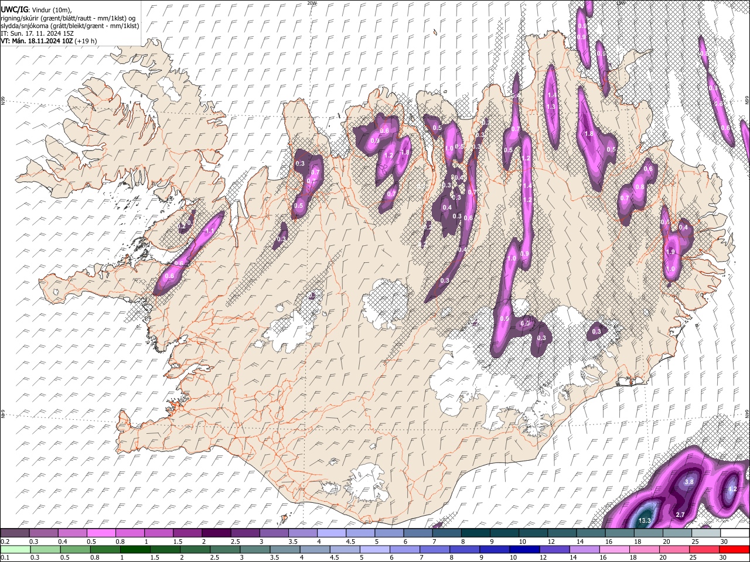Click the '(+19 h)' forecast offset

(x=86, y=41)
